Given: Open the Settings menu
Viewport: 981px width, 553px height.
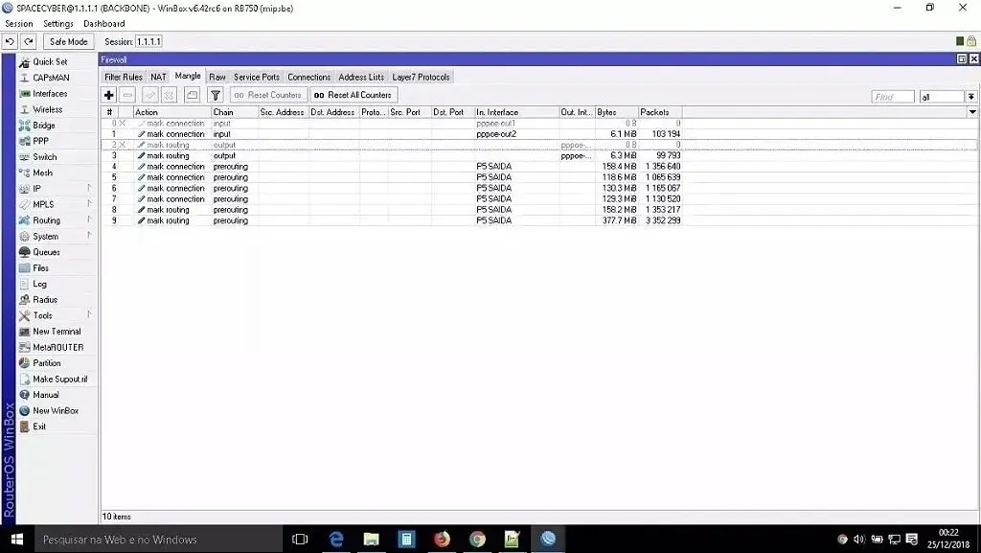Looking at the screenshot, I should (58, 24).
